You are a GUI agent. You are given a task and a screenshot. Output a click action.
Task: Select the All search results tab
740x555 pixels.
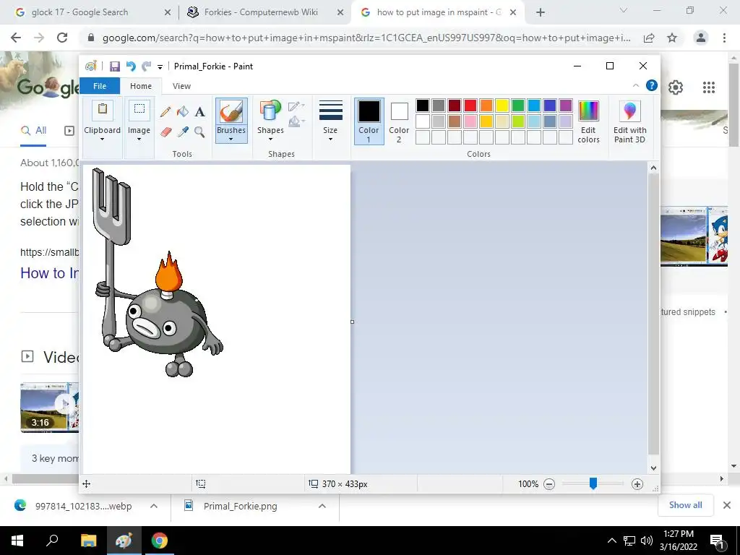coord(33,131)
